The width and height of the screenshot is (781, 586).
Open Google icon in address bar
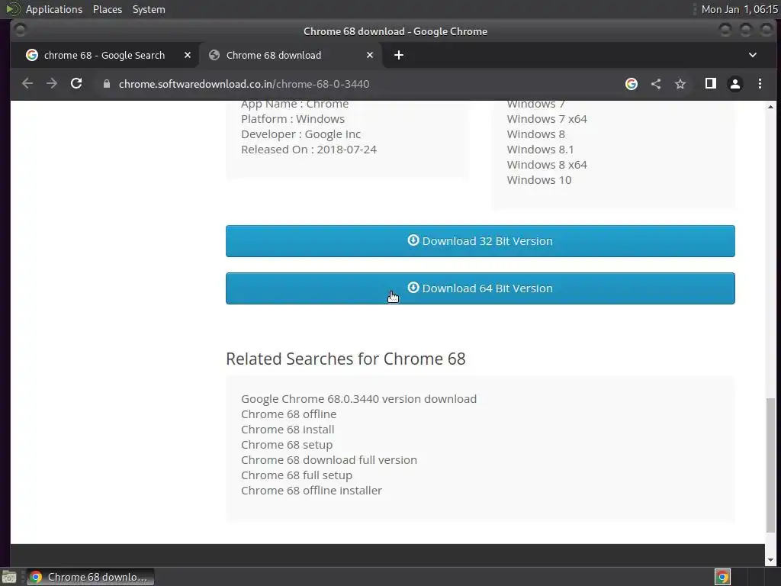coord(631,84)
